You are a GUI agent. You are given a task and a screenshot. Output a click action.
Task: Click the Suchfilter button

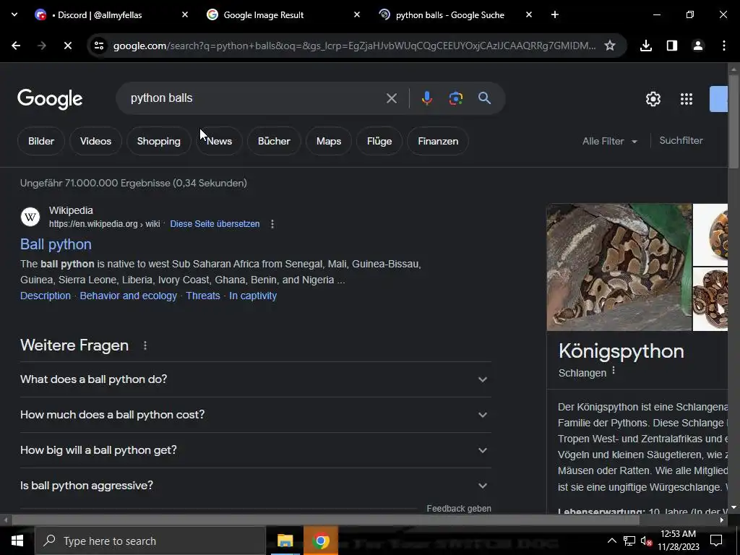click(x=681, y=141)
